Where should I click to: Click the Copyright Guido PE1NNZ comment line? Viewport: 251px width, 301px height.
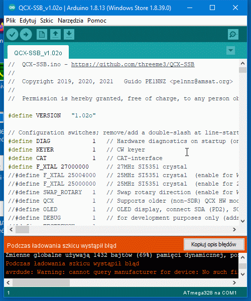(x=120, y=81)
